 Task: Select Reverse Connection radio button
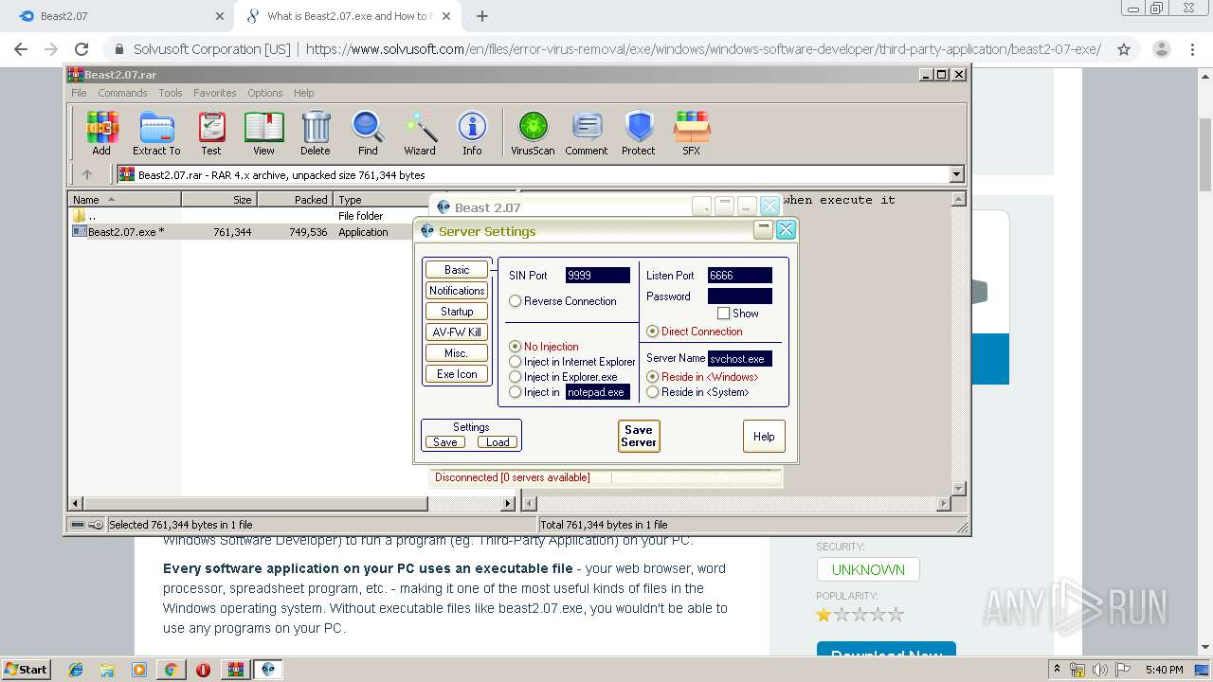point(516,301)
